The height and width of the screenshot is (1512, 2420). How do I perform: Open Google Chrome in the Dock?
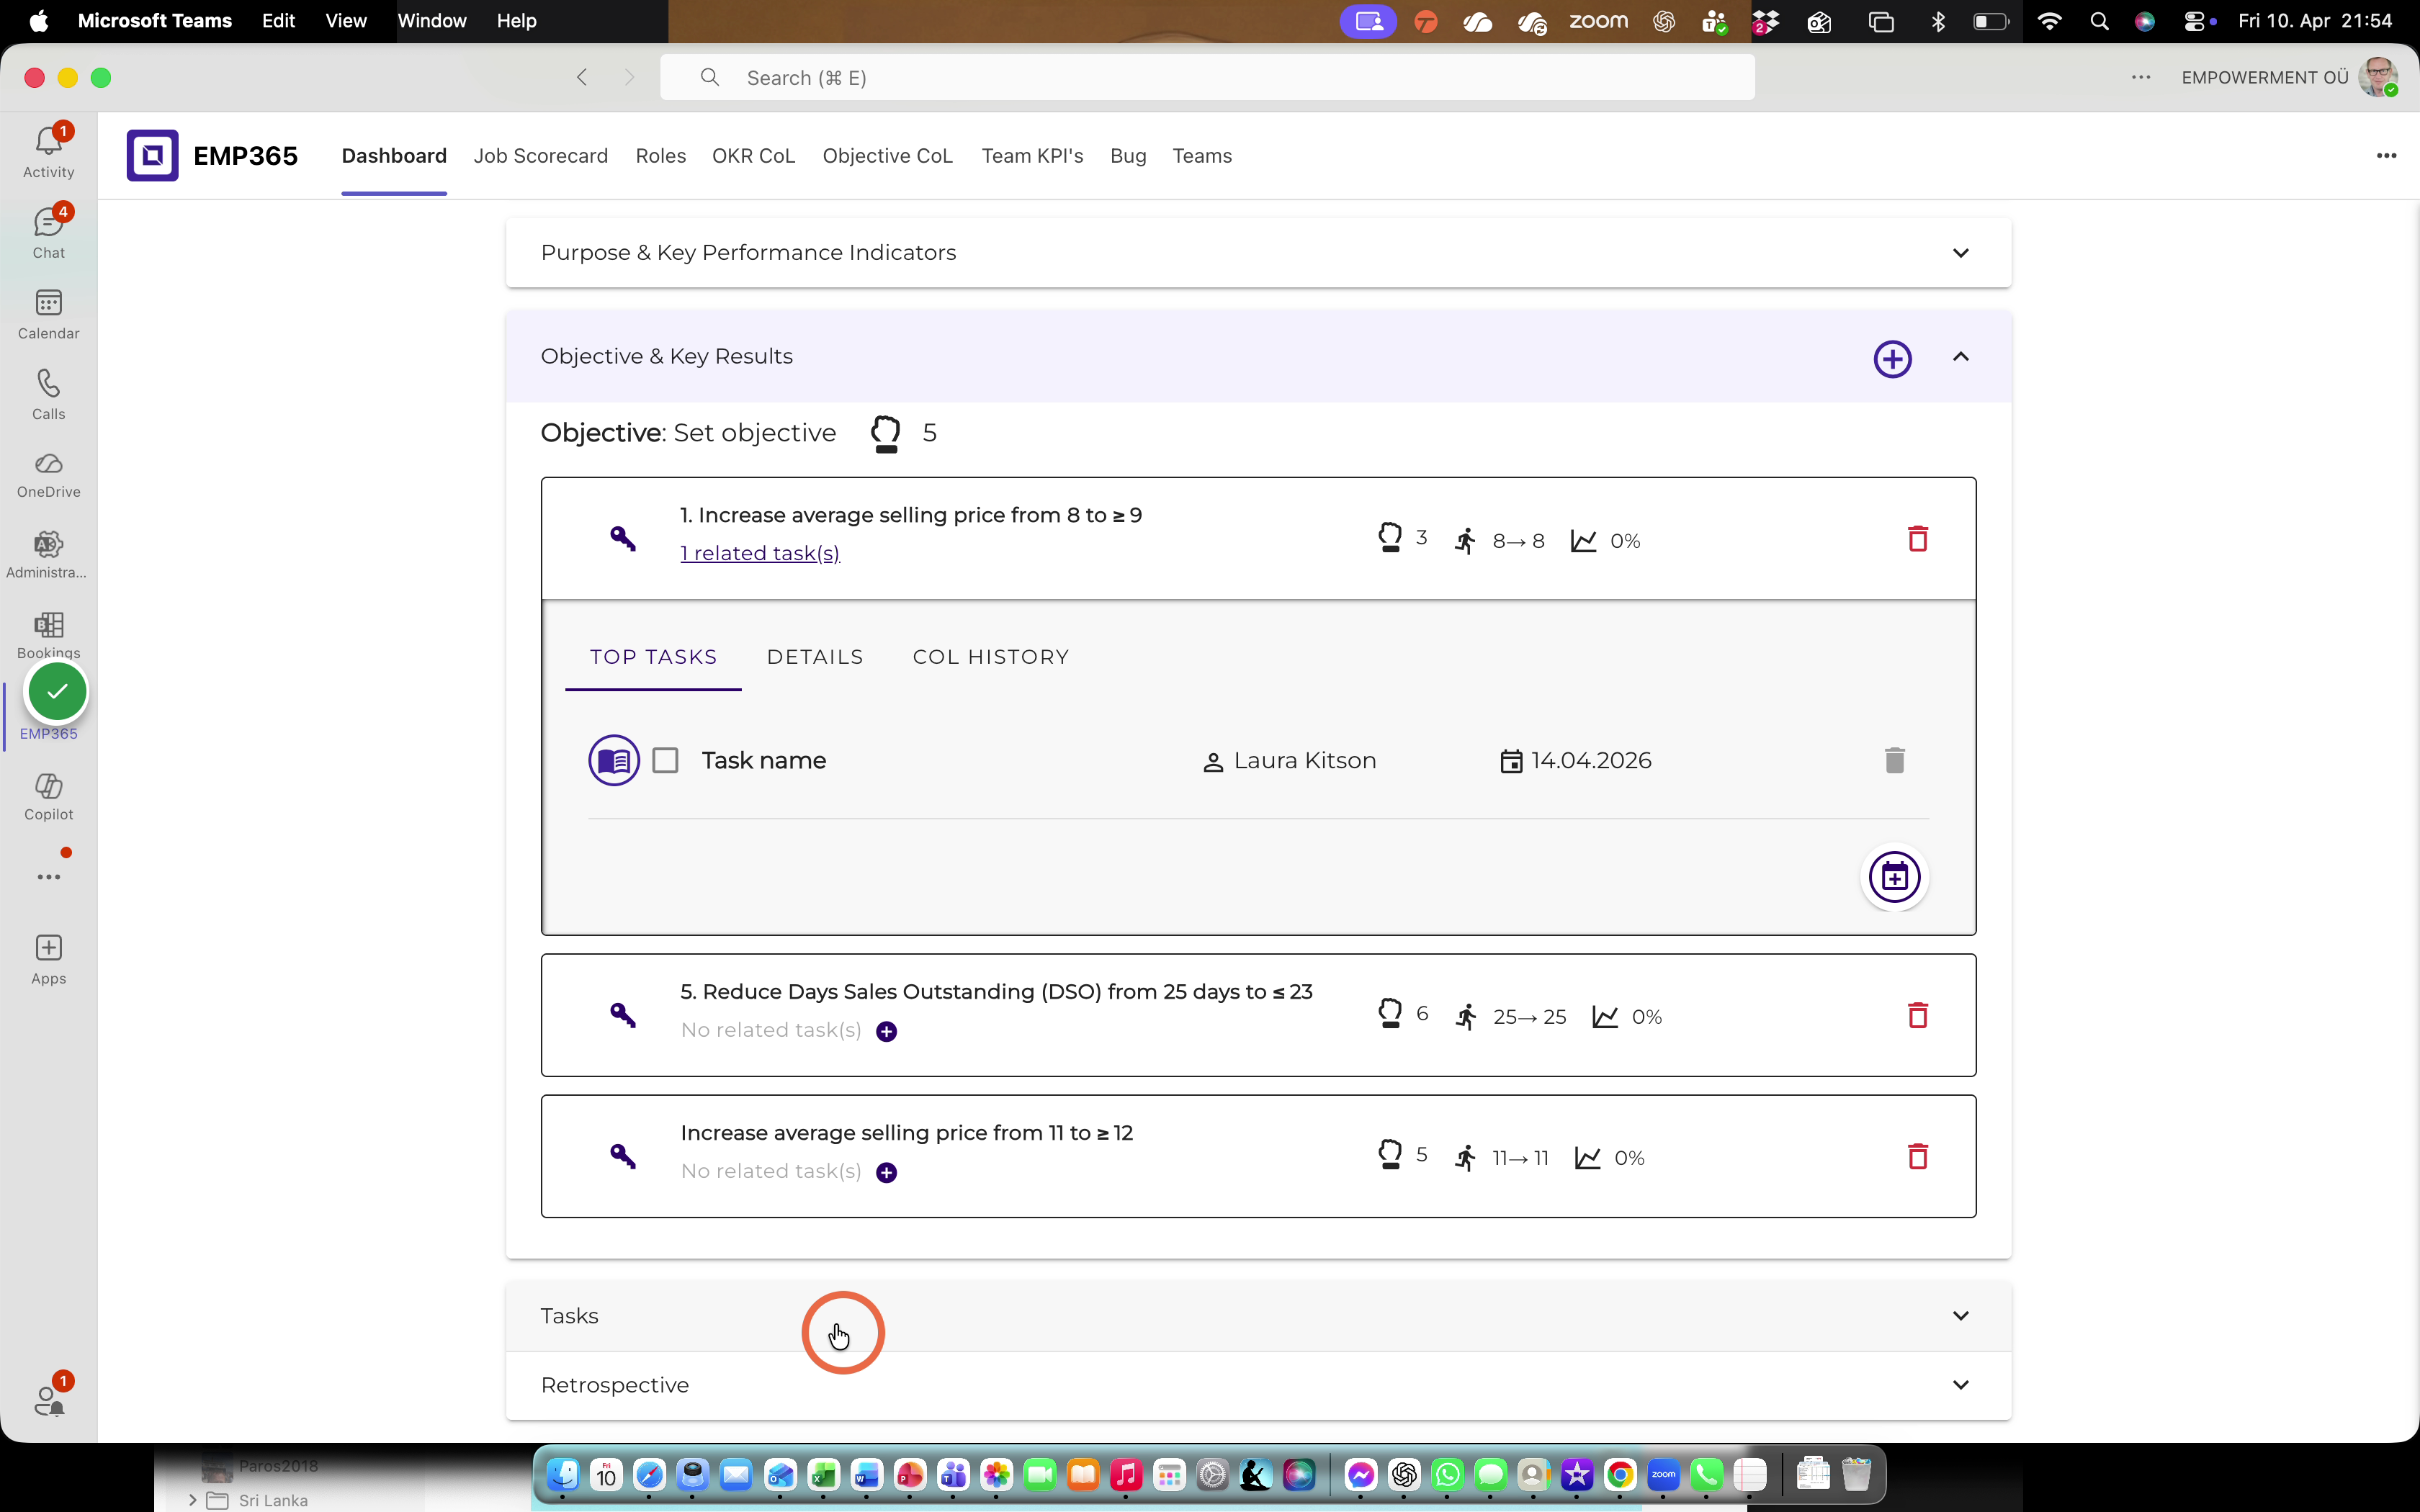point(1620,1474)
